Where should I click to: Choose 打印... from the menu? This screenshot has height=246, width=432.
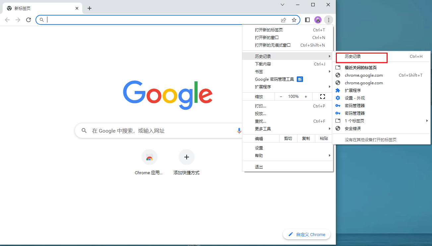287,106
